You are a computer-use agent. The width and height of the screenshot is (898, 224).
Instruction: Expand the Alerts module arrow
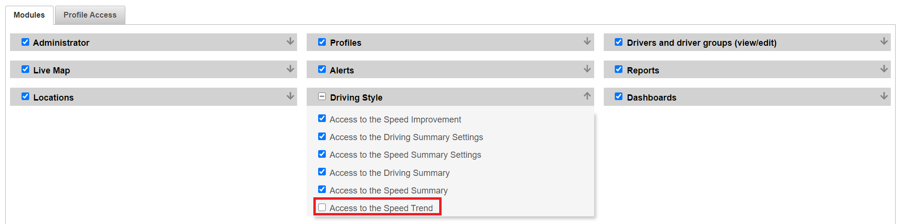point(587,69)
